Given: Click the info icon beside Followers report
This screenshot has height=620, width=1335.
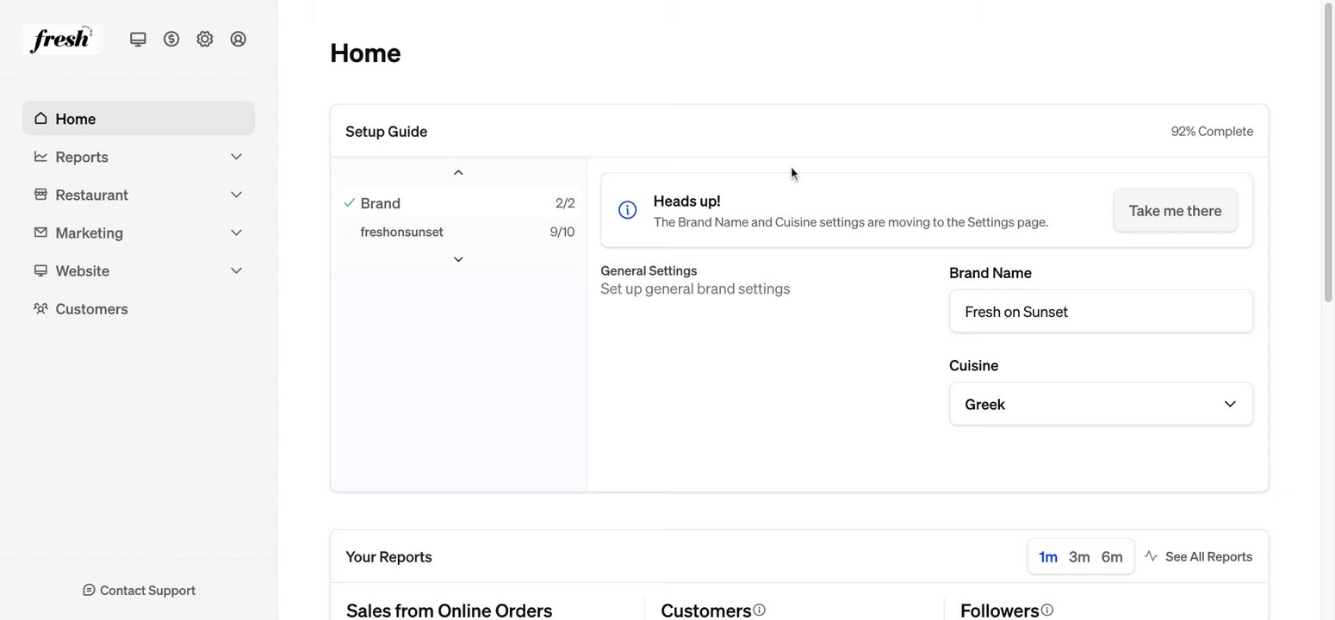Looking at the screenshot, I should (x=1047, y=610).
